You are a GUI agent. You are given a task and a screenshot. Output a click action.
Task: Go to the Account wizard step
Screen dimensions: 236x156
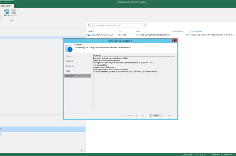(x=69, y=61)
